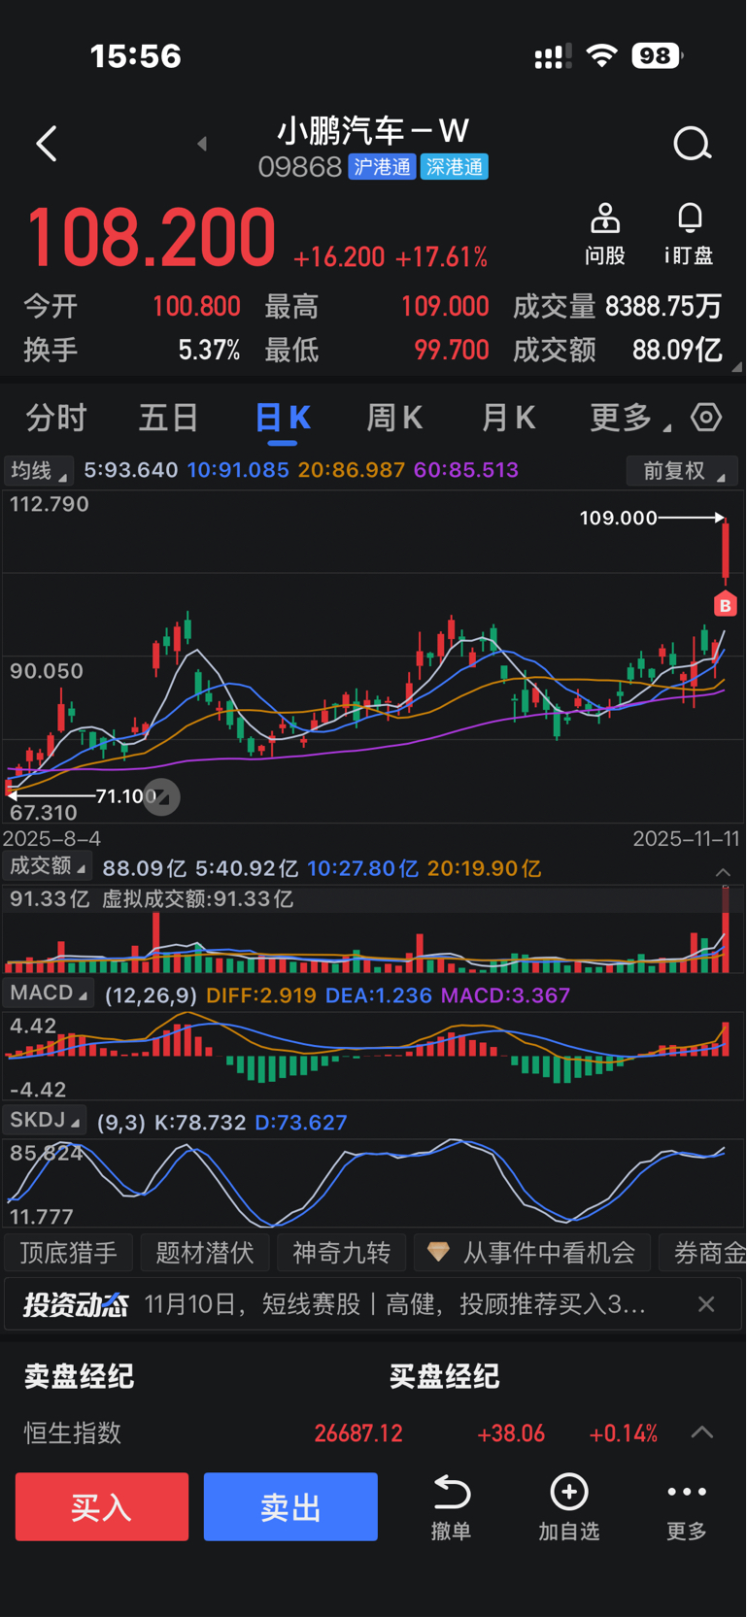Select the 周K tab
The height and width of the screenshot is (1617, 747).
394,418
